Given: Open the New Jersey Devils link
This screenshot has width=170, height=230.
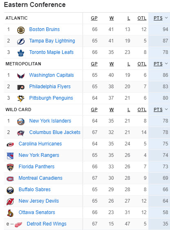Looking at the screenshot, I should pyautogui.click(x=39, y=201).
